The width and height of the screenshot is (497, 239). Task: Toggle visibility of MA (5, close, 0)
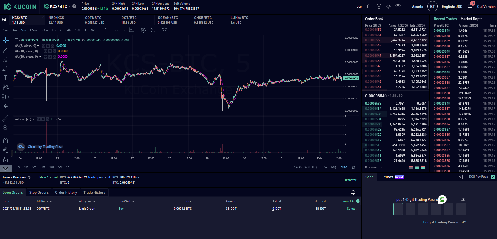click(44, 46)
